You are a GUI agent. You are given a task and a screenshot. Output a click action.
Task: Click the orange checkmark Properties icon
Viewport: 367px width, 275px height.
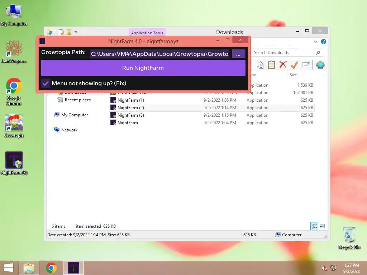294,65
